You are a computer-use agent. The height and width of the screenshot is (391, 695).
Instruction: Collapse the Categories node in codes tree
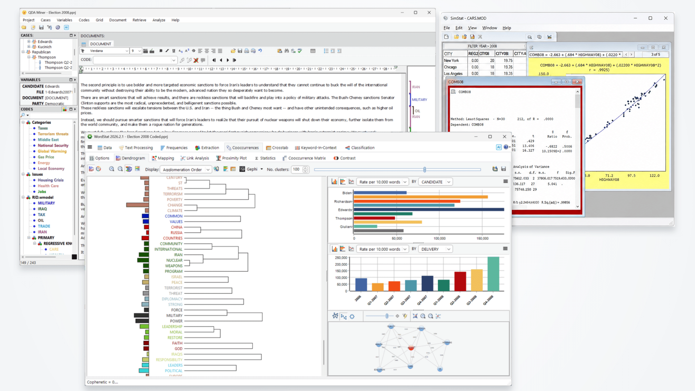[23, 122]
